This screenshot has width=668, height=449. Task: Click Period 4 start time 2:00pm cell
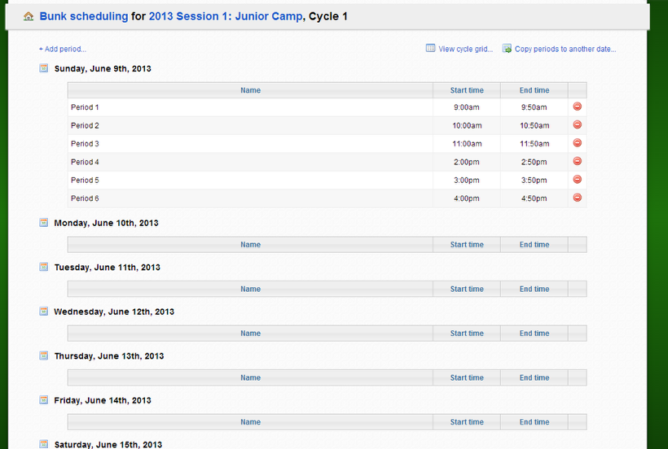(x=467, y=162)
